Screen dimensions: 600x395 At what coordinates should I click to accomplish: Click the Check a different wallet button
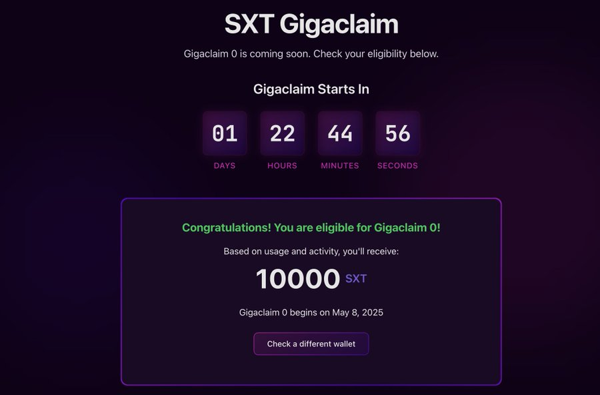click(x=311, y=344)
